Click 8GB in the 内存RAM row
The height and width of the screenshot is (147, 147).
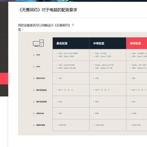97,113
